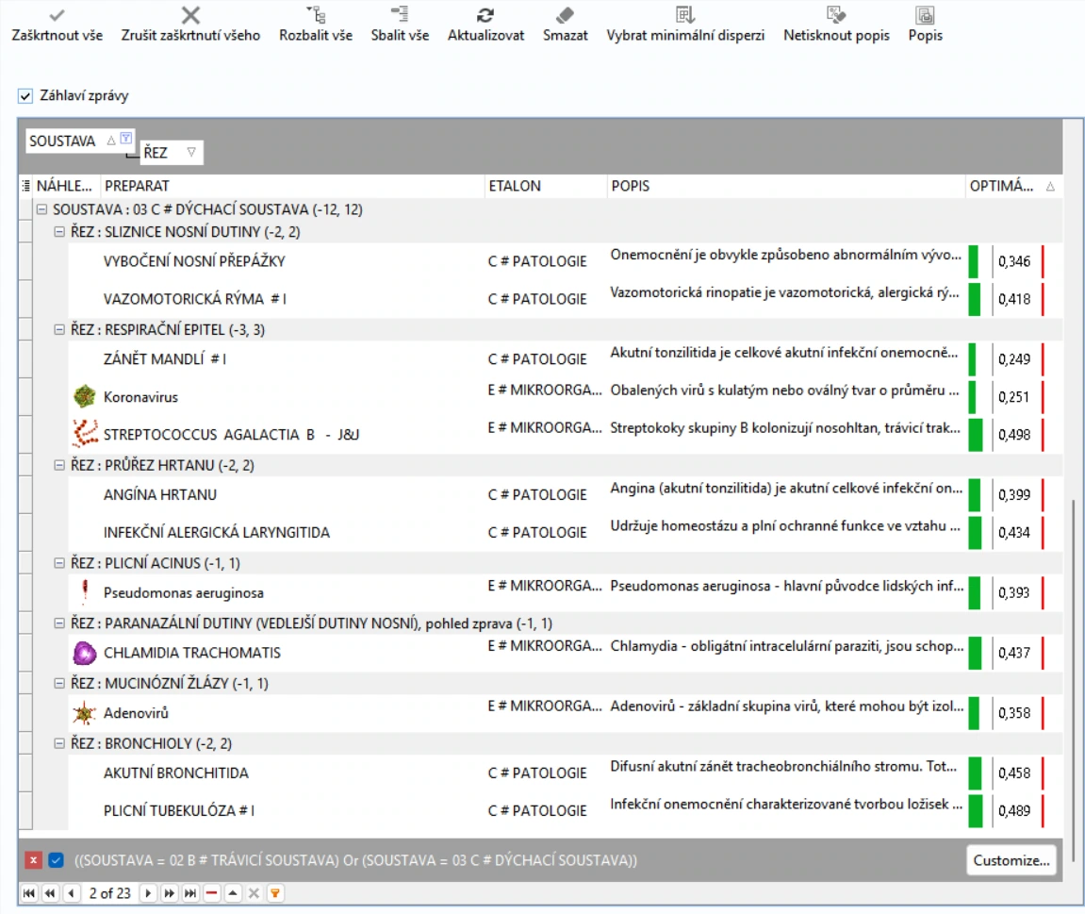
Task: Click the Sbalit vše toolbar icon
Action: [x=400, y=14]
